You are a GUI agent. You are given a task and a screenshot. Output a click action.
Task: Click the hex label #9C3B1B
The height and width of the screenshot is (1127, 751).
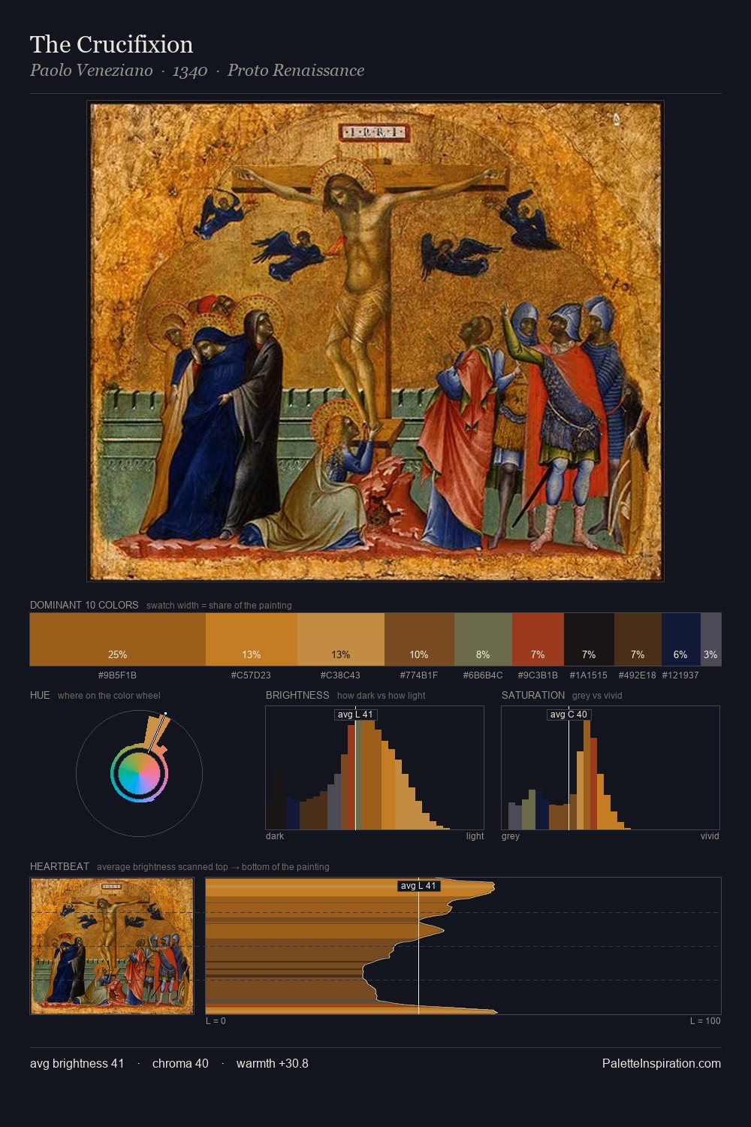coord(538,675)
